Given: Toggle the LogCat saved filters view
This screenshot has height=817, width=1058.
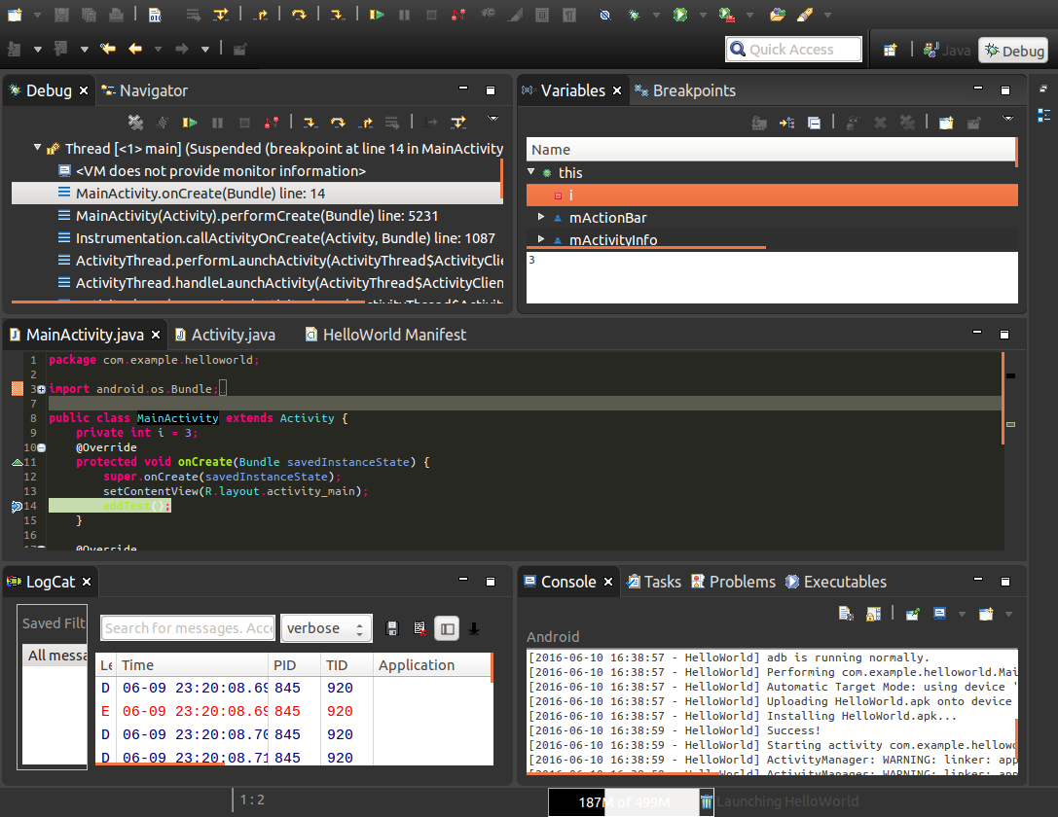Looking at the screenshot, I should click(447, 628).
